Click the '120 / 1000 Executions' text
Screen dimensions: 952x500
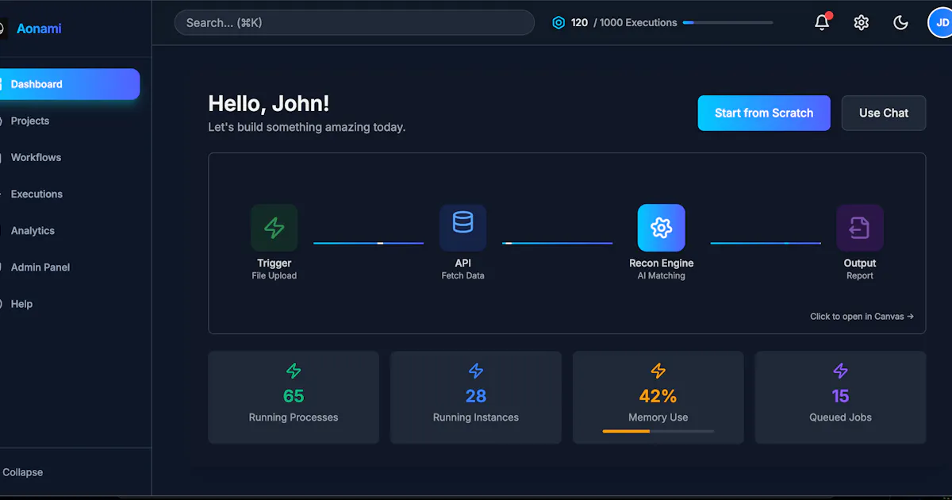point(624,22)
